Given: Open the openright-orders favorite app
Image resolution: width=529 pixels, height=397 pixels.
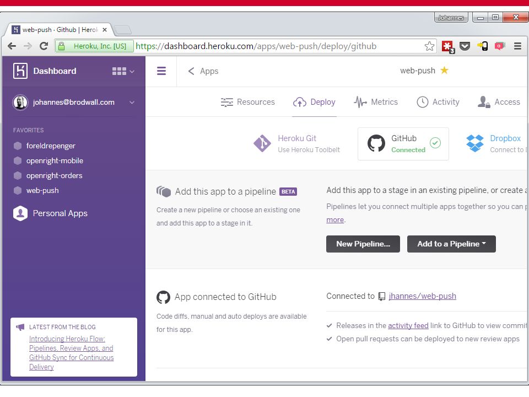Looking at the screenshot, I should tap(55, 175).
